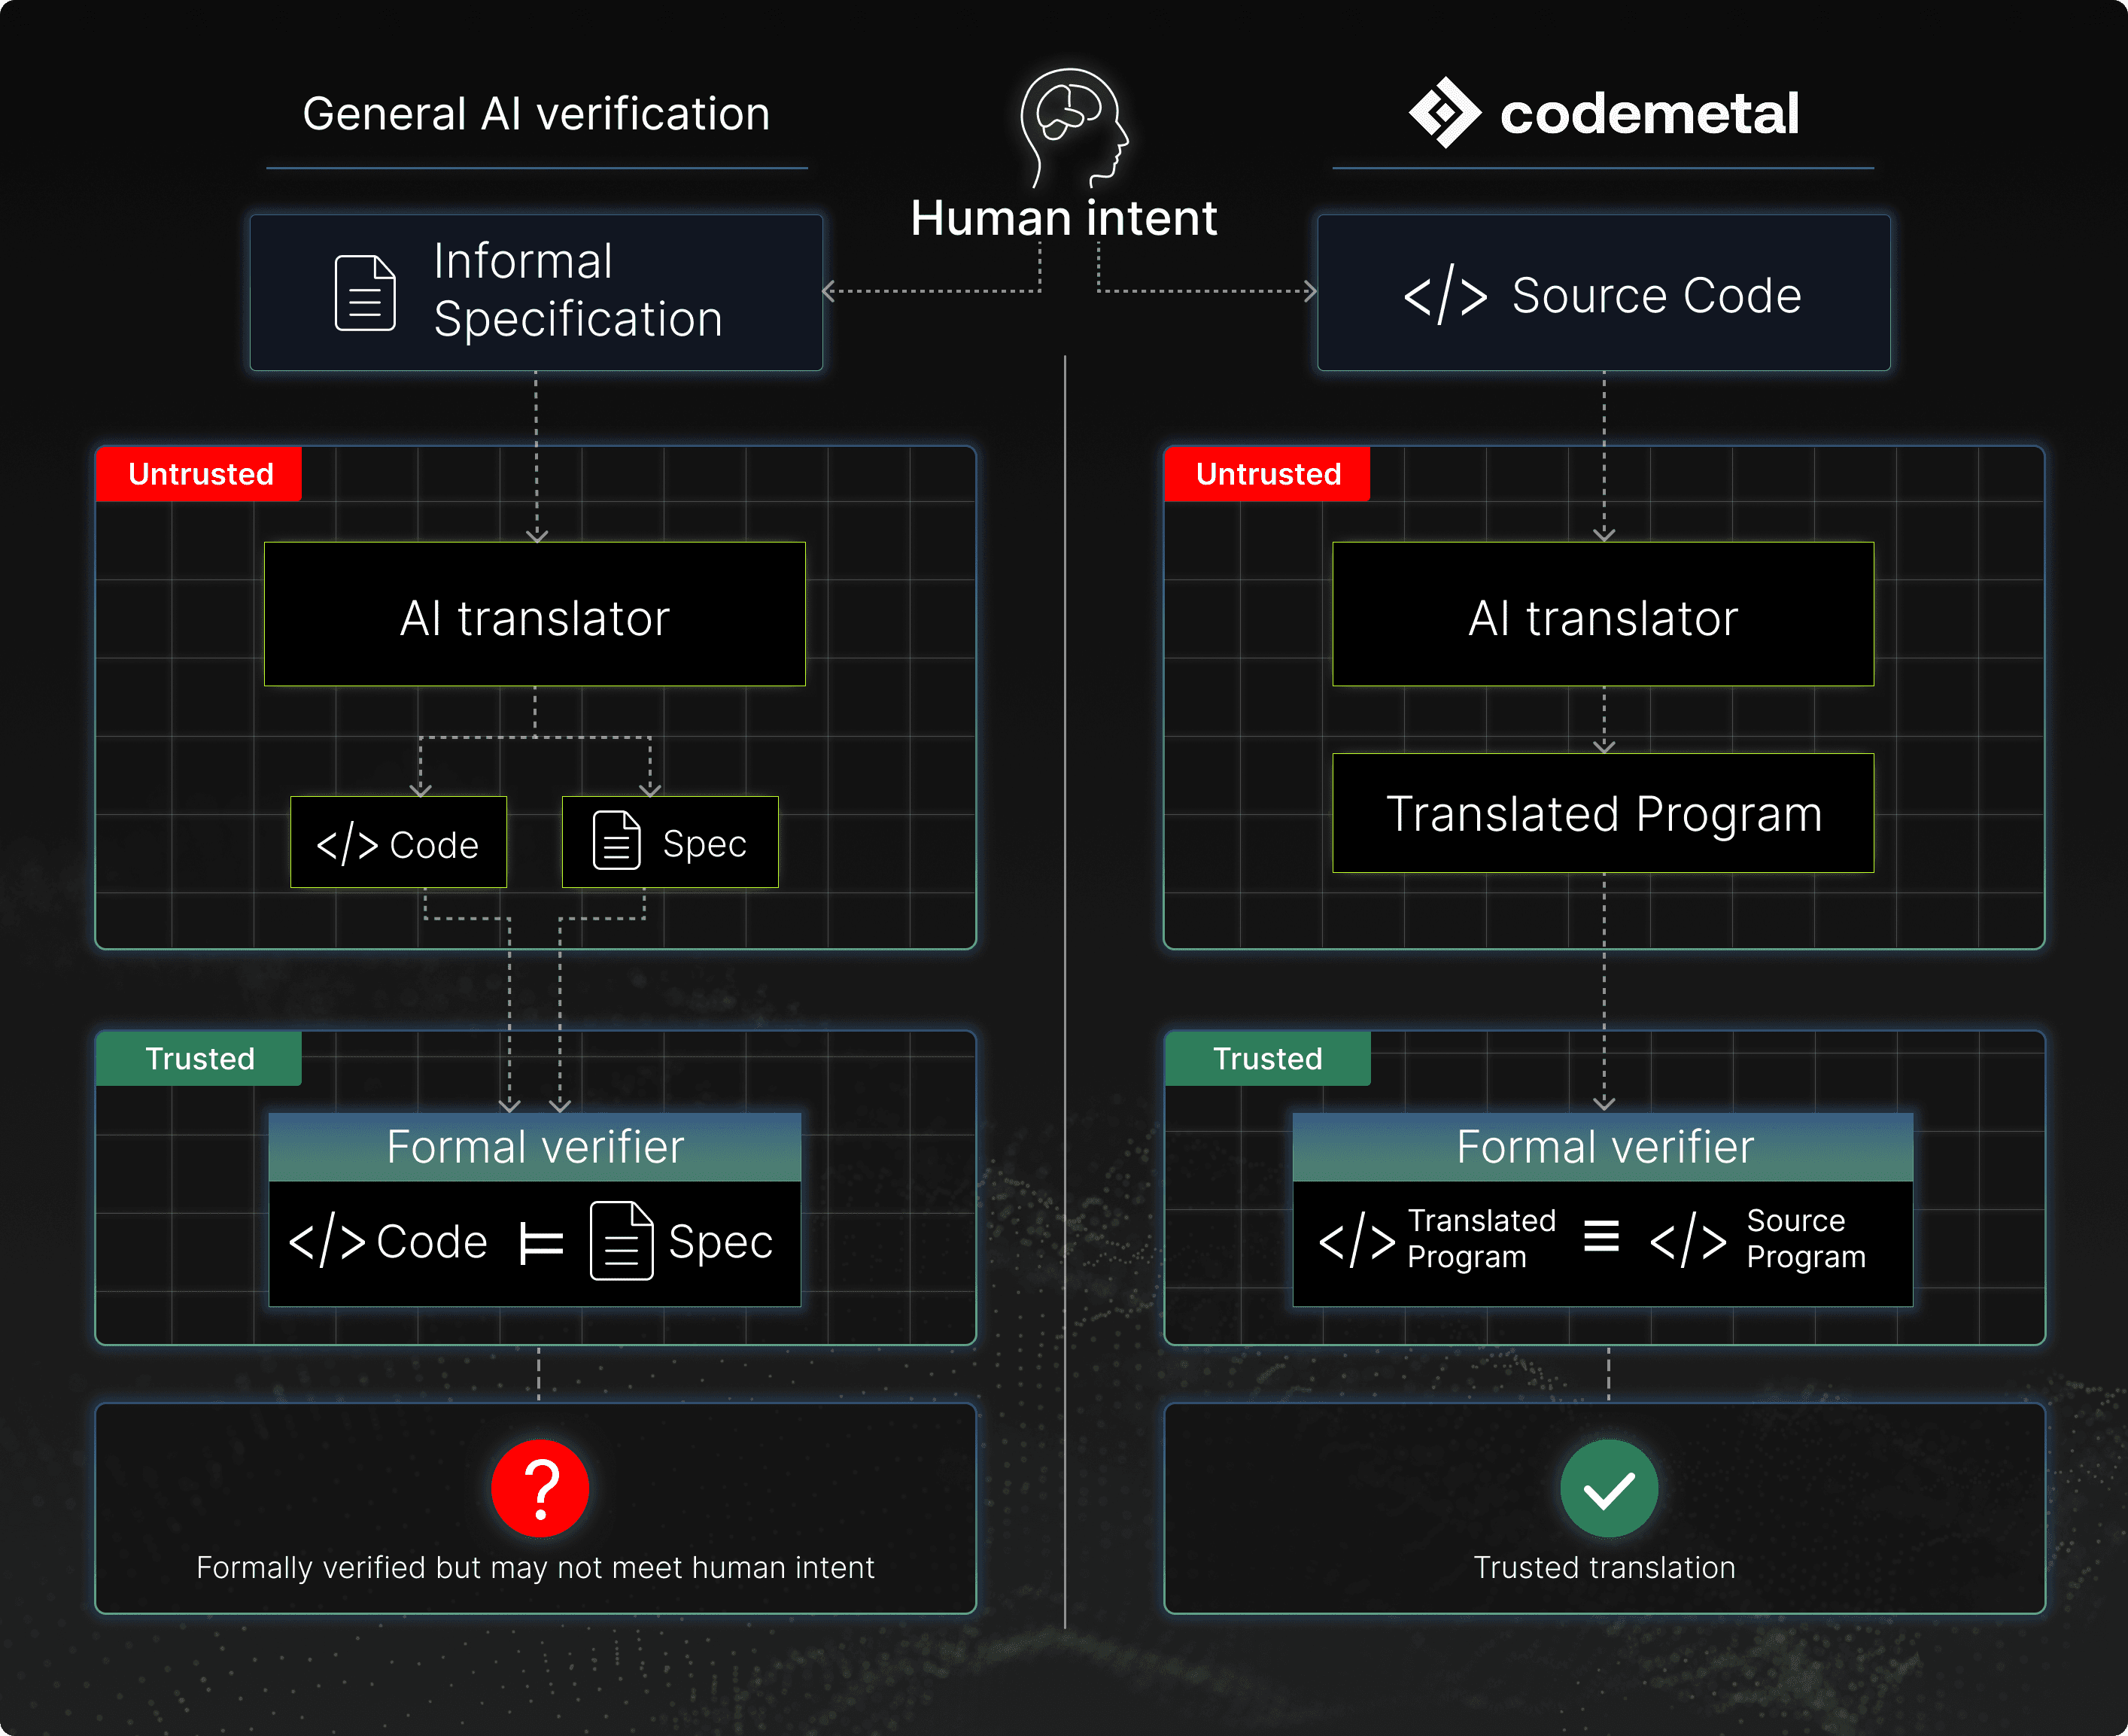Click the right Trusted green label
The height and width of the screenshot is (1736, 2128).
point(1267,1058)
